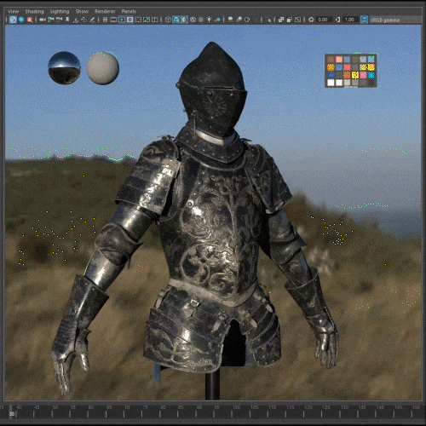Image resolution: width=426 pixels, height=426 pixels.
Task: Toggle Wireframe on Shaded
Action: pyautogui.click(x=193, y=20)
